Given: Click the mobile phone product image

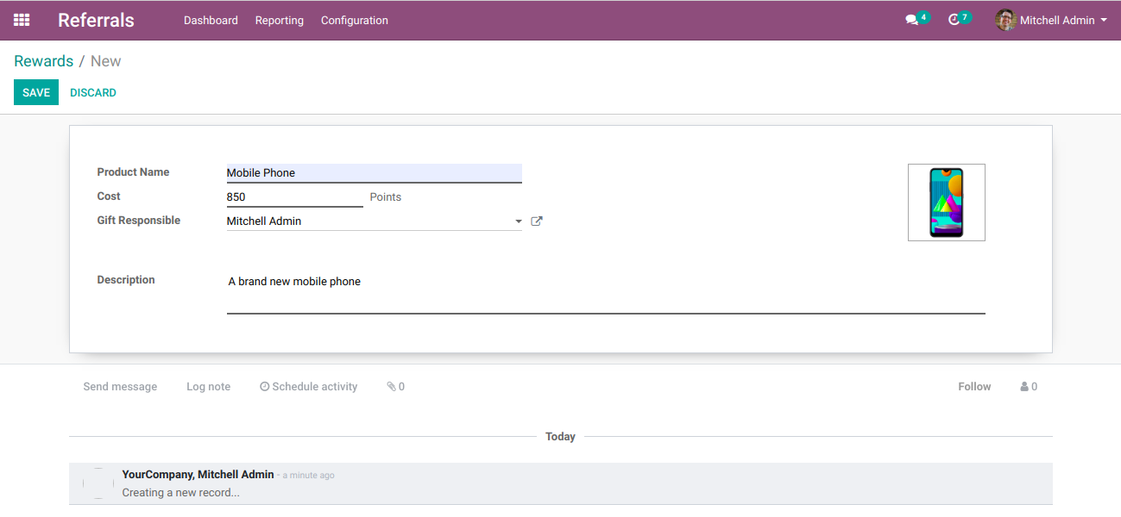Looking at the screenshot, I should point(946,202).
